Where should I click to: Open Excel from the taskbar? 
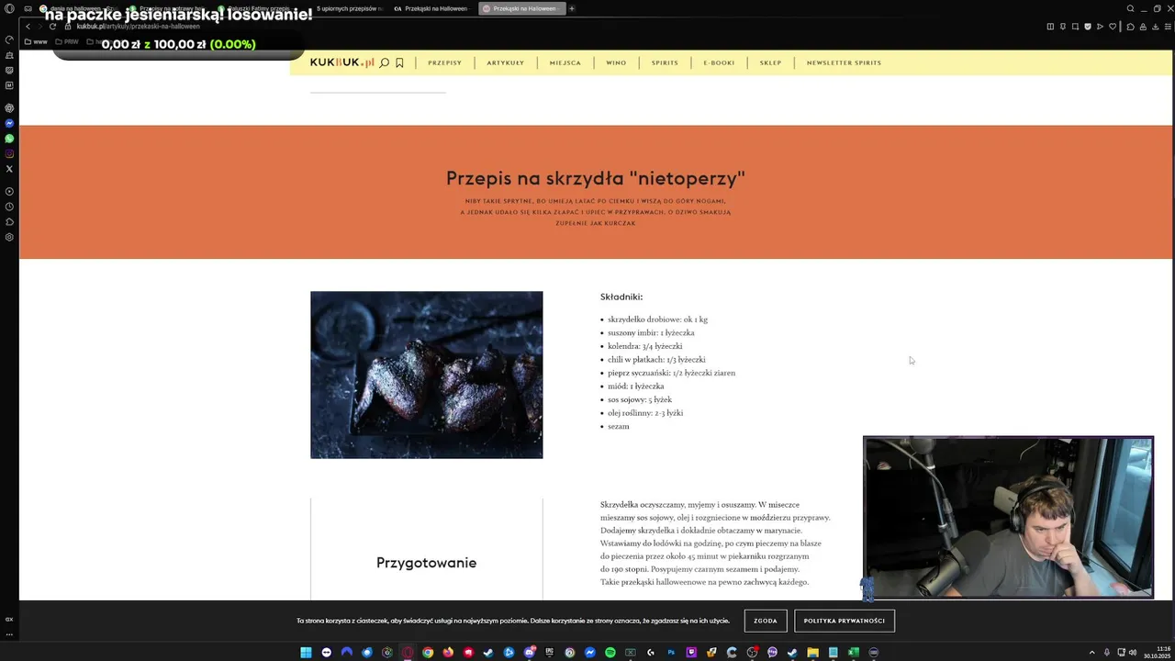coord(853,652)
